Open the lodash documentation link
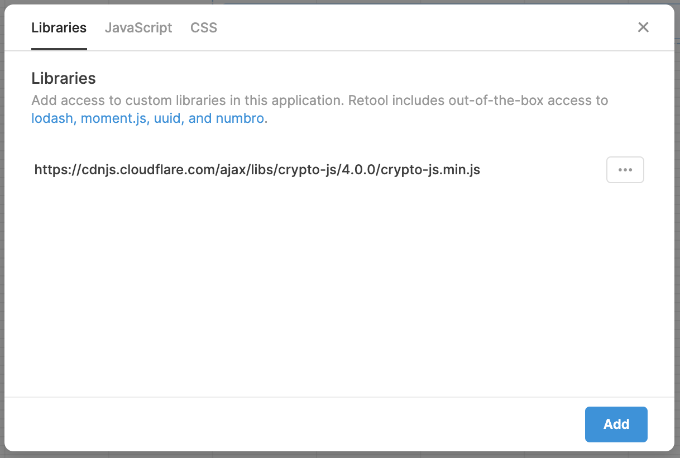This screenshot has width=680, height=458. point(52,118)
